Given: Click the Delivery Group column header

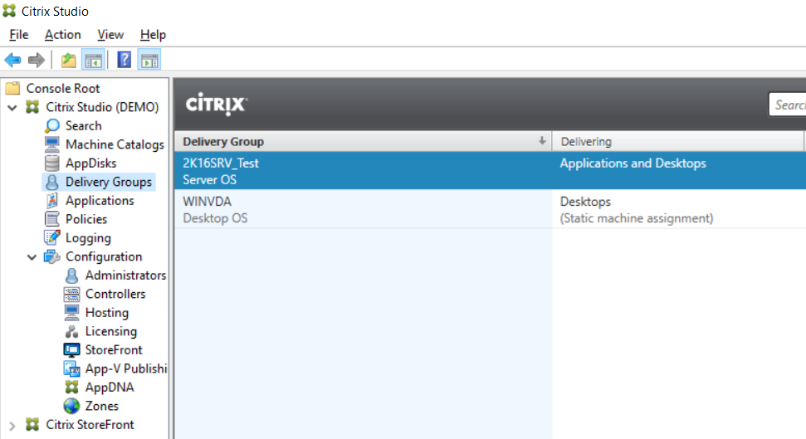Looking at the screenshot, I should pyautogui.click(x=363, y=141).
